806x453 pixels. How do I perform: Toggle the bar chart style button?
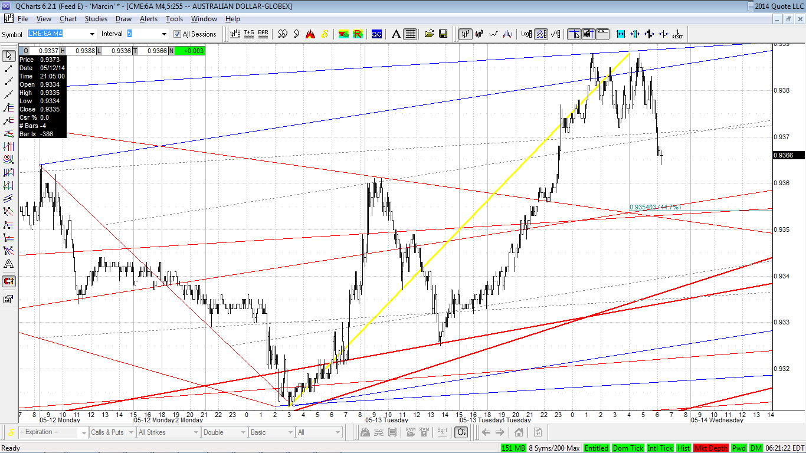pos(466,34)
